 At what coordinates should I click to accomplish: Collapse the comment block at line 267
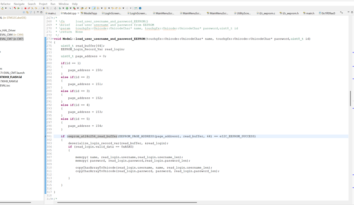[x=52, y=18]
